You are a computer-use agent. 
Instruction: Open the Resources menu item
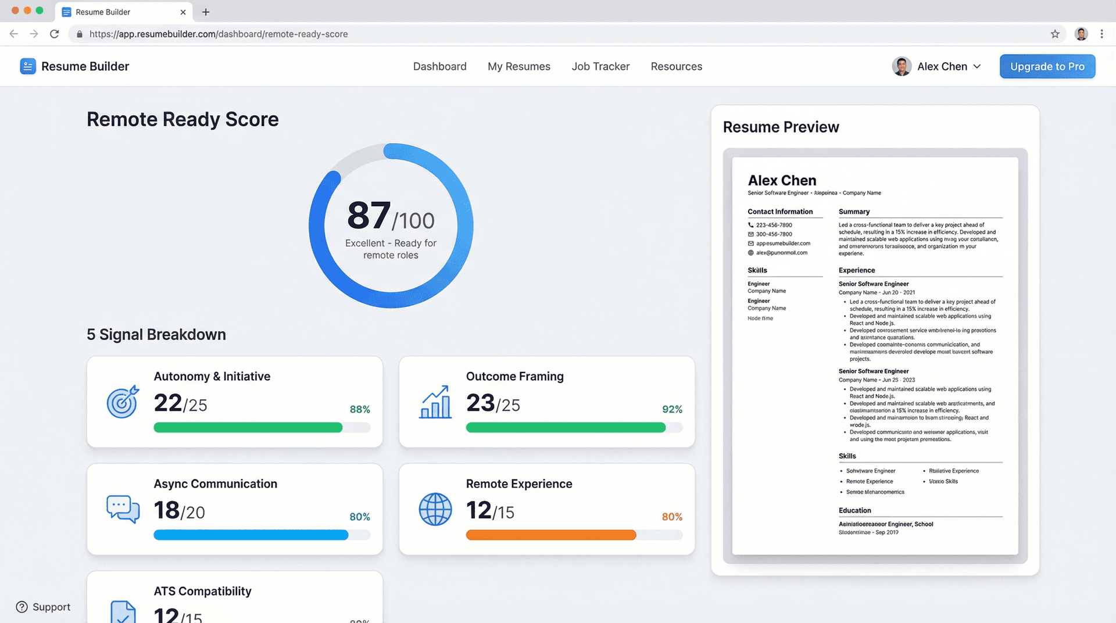(x=676, y=66)
